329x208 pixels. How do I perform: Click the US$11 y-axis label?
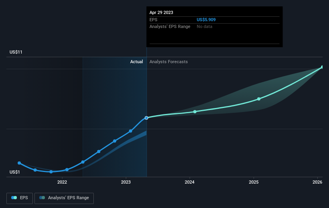pyautogui.click(x=16, y=52)
